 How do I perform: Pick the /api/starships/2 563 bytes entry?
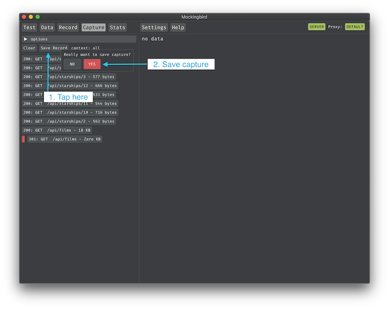(x=68, y=121)
